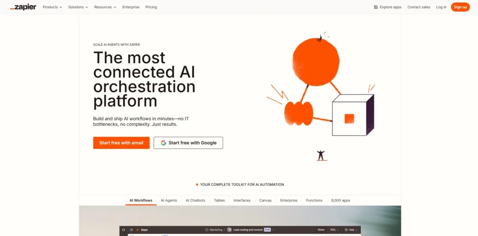Click Start free with Google button
Viewport: 478px width, 236px height.
188,142
